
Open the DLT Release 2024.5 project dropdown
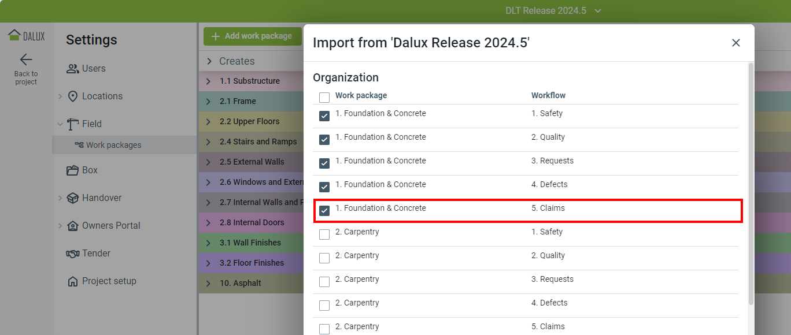[598, 11]
